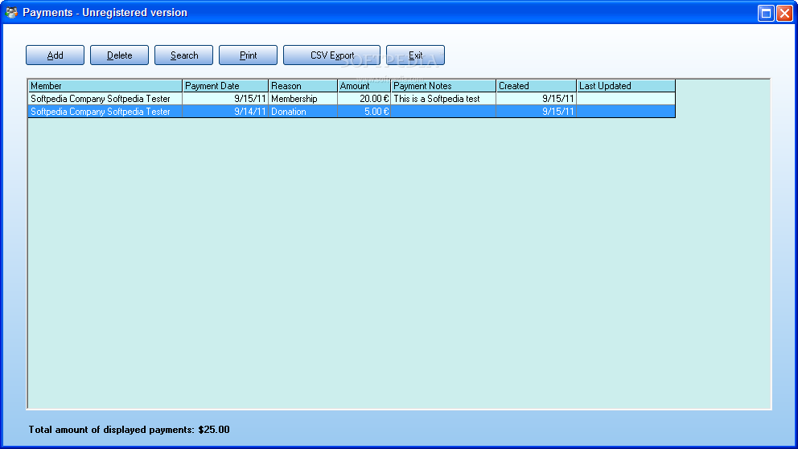Click the 9/14/11 payment date cell
Viewport: 798px width, 449px height.
tap(225, 111)
